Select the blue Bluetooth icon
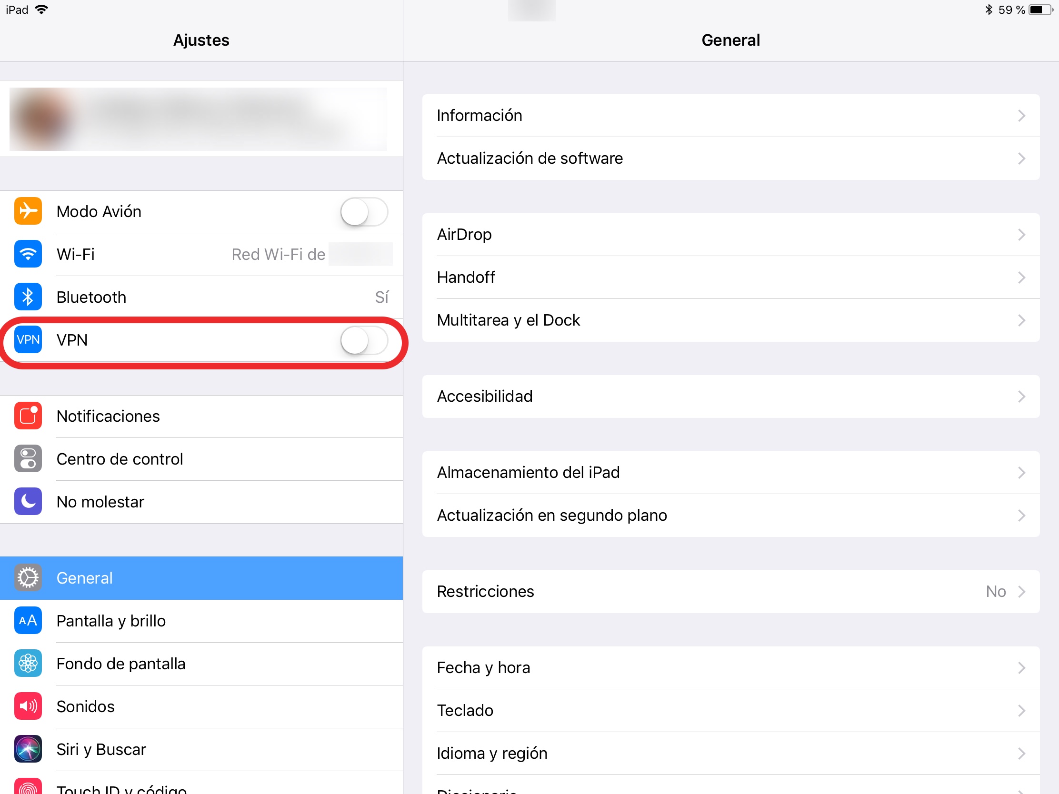Screen dimensions: 1059x794 pos(28,297)
